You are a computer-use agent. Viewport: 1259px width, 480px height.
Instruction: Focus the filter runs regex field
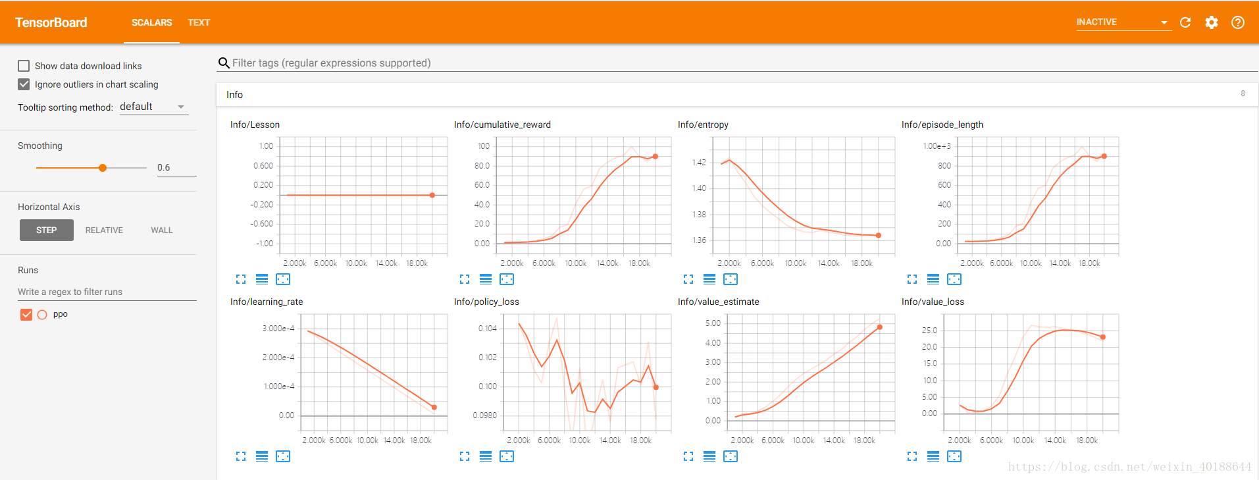107,292
